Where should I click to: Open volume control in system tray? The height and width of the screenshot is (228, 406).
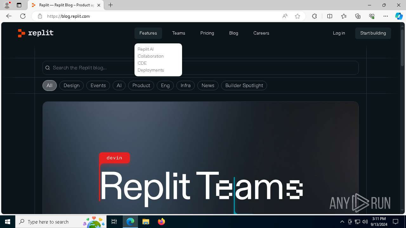365,222
